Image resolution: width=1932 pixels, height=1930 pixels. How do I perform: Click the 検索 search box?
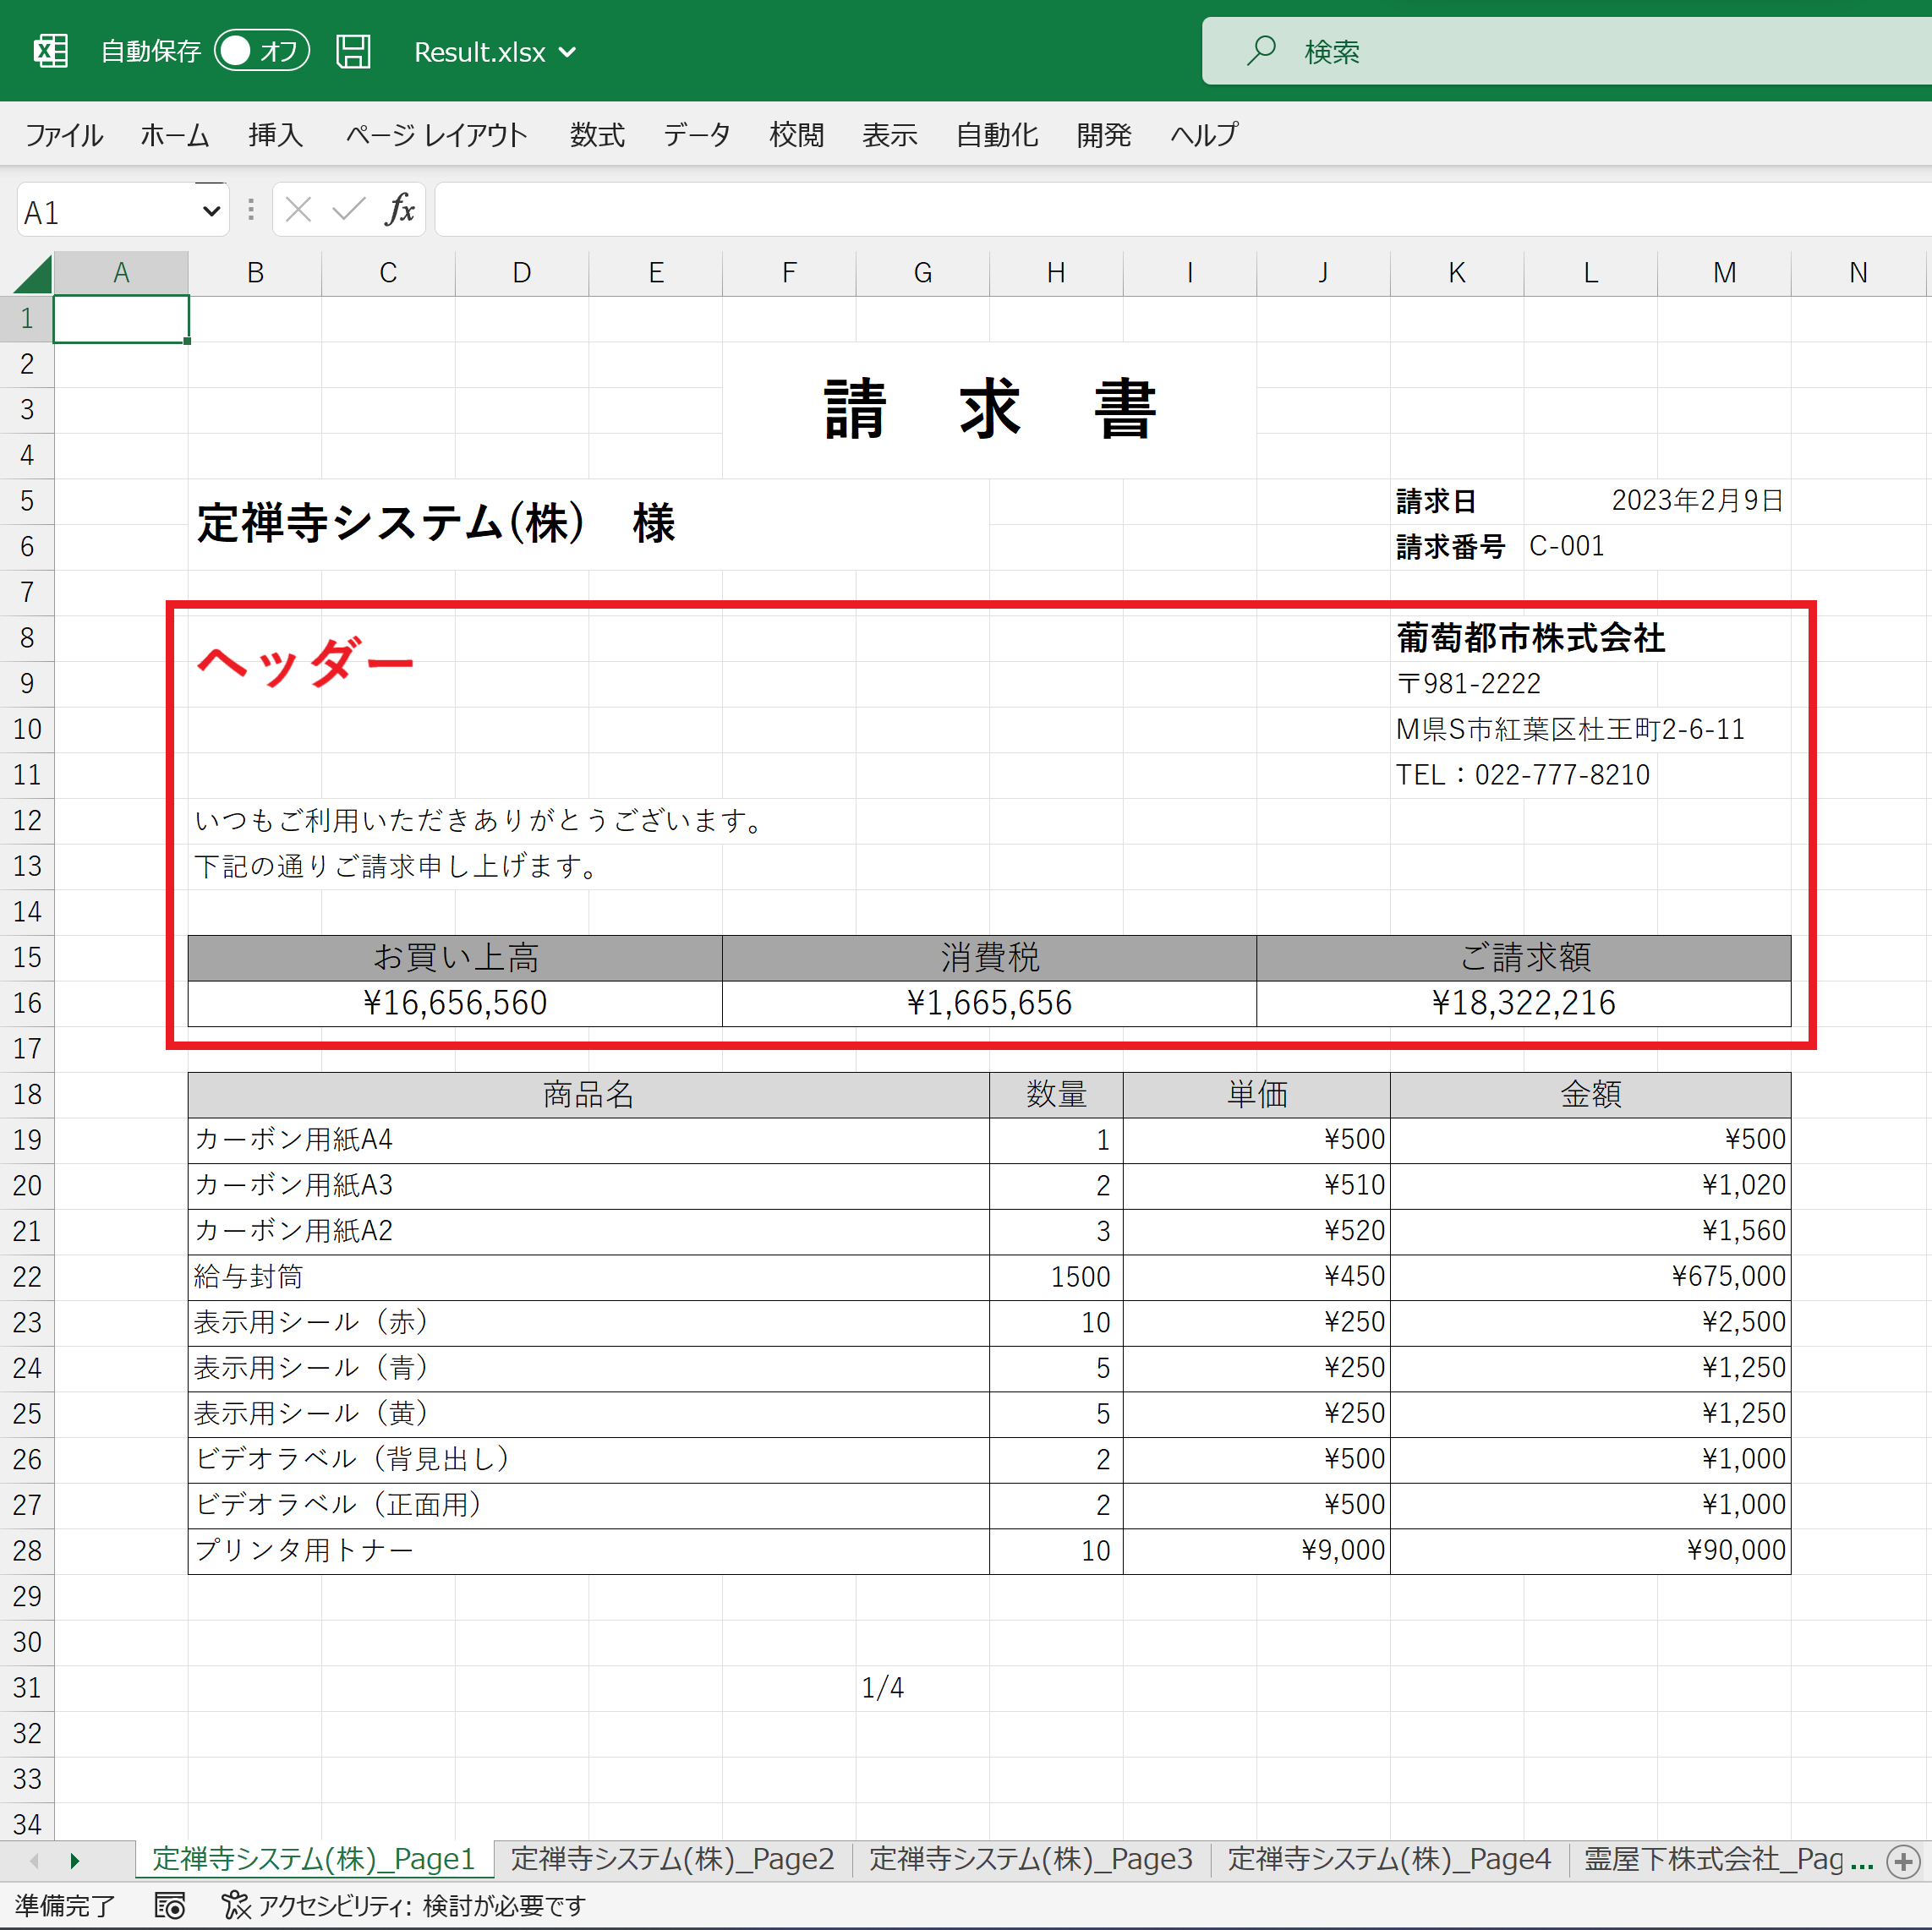pos(1566,51)
